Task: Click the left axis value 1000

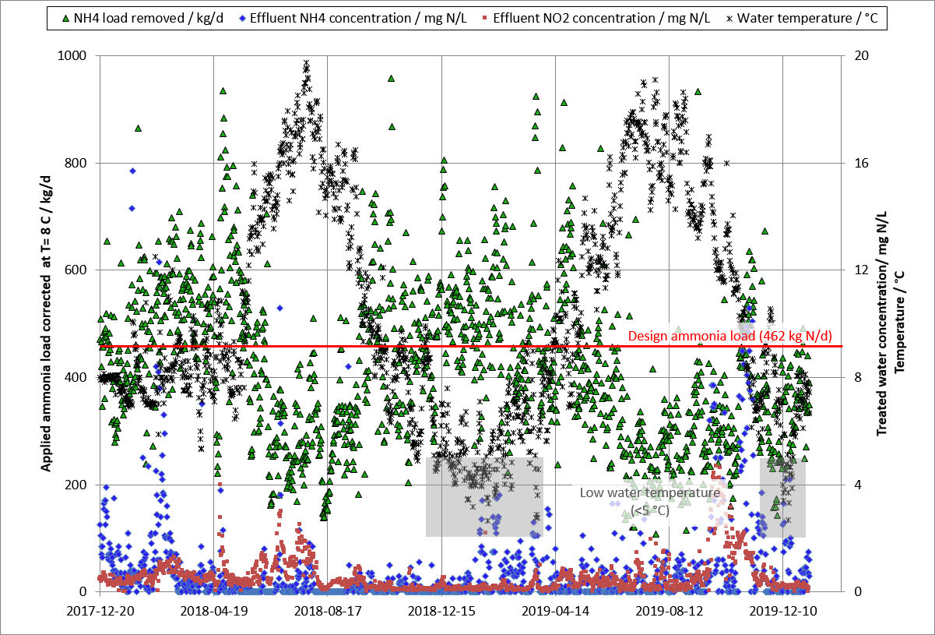Action: [x=72, y=55]
